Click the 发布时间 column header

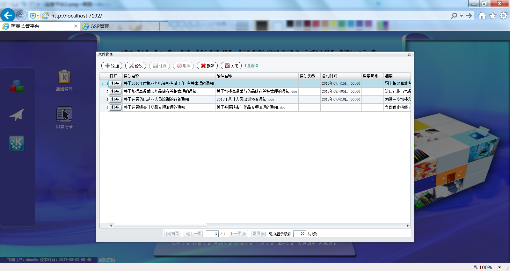(x=341, y=76)
